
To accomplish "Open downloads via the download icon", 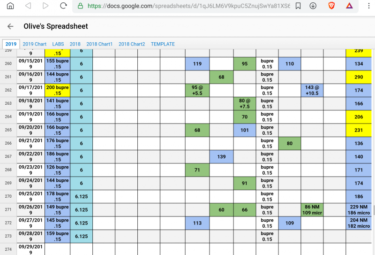I will 313,6.
